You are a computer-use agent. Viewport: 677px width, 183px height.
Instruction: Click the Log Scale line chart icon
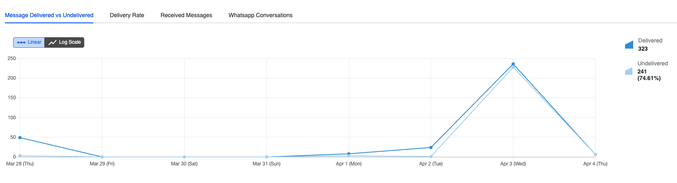[x=52, y=42]
